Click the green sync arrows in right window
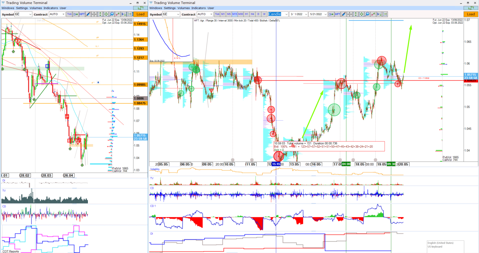Viewport: 479px width, 253px height. click(x=471, y=8)
